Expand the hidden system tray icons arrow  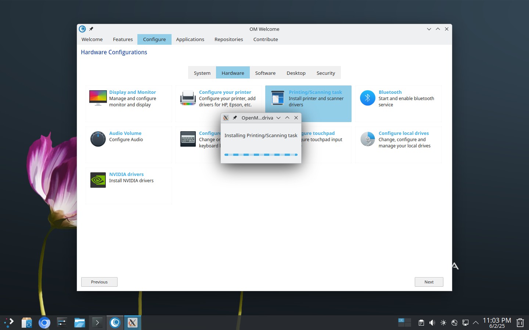coord(476,323)
